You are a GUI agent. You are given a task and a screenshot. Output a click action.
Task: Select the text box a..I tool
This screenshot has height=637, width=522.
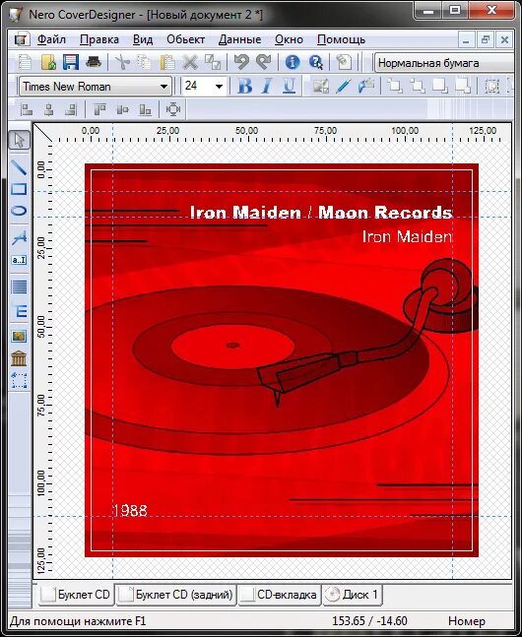coord(19,260)
